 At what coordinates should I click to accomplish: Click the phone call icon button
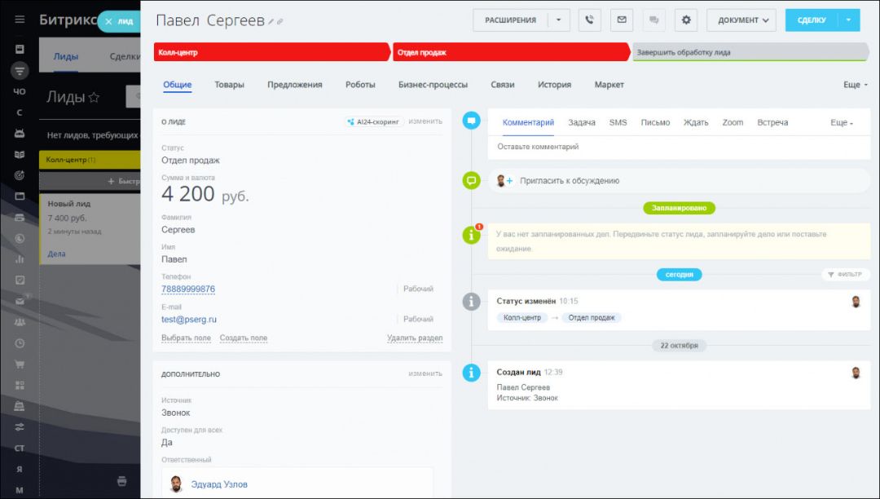point(590,20)
